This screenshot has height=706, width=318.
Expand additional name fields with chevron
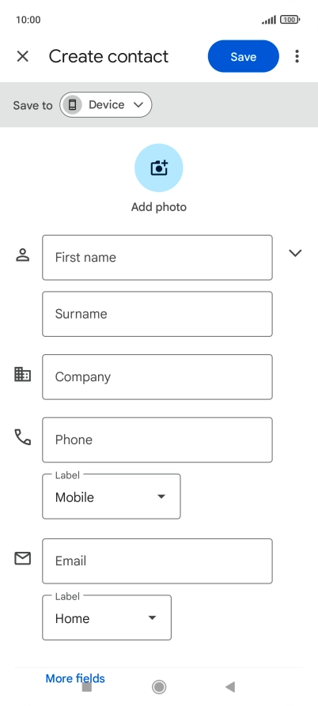point(295,253)
